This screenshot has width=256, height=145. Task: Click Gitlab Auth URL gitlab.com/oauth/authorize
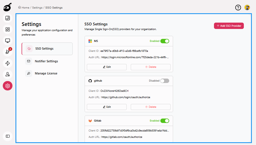tap(122, 137)
